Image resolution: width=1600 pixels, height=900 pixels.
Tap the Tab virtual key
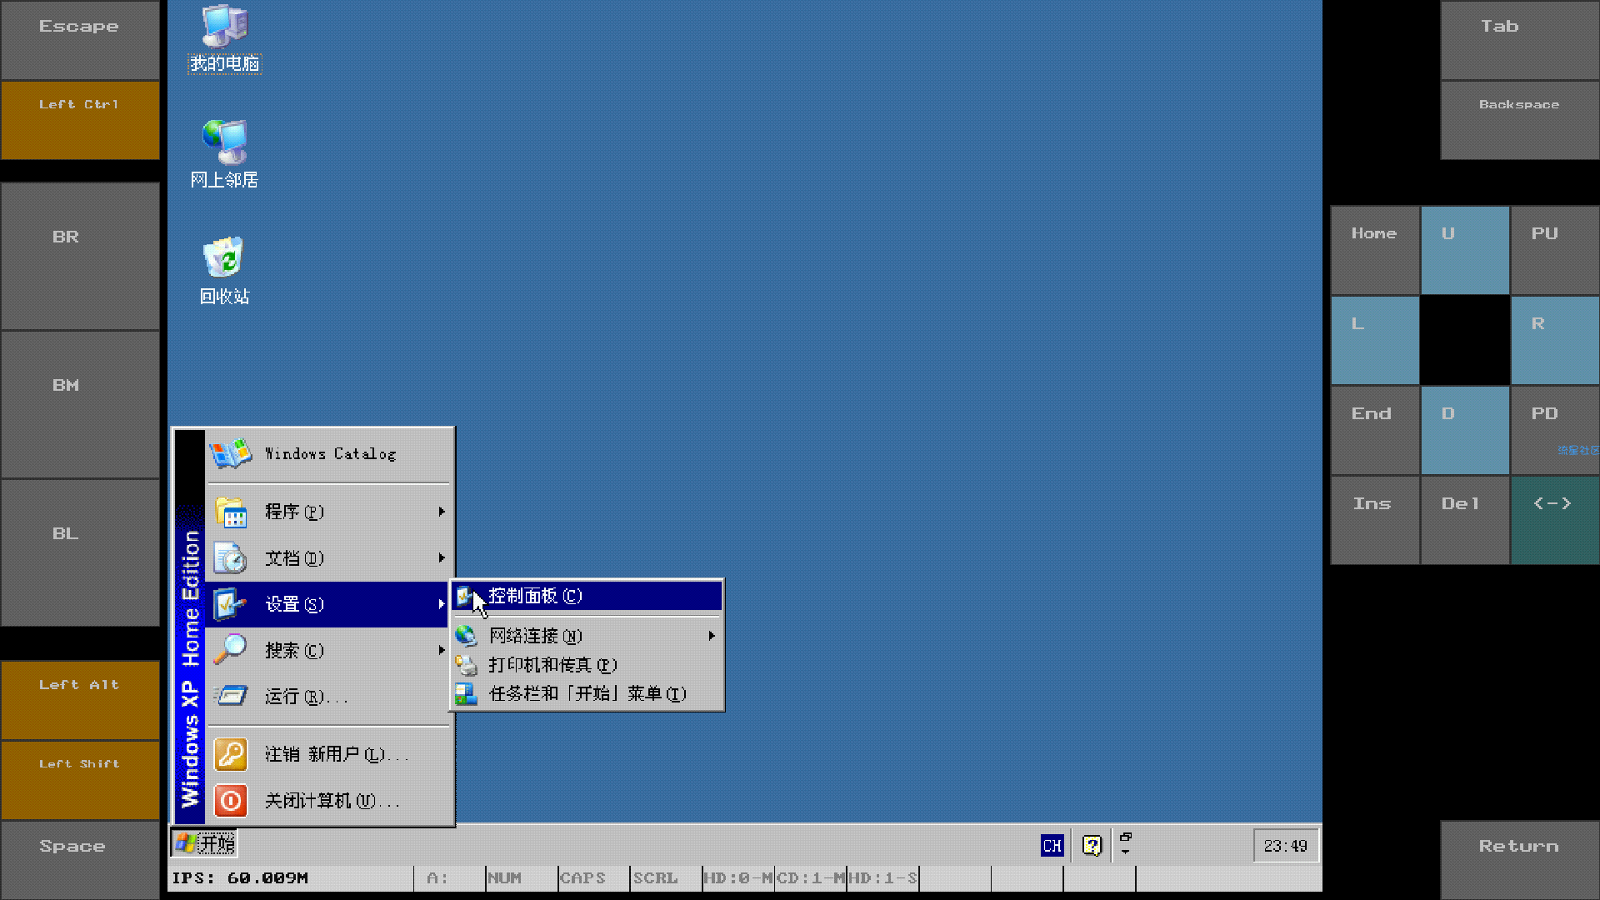(x=1520, y=40)
